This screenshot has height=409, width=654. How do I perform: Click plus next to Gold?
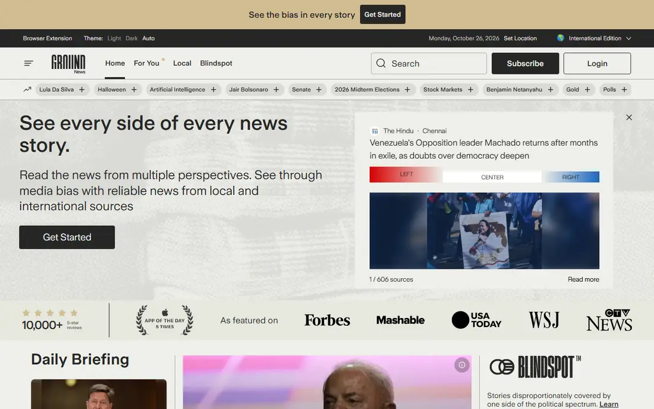point(587,90)
